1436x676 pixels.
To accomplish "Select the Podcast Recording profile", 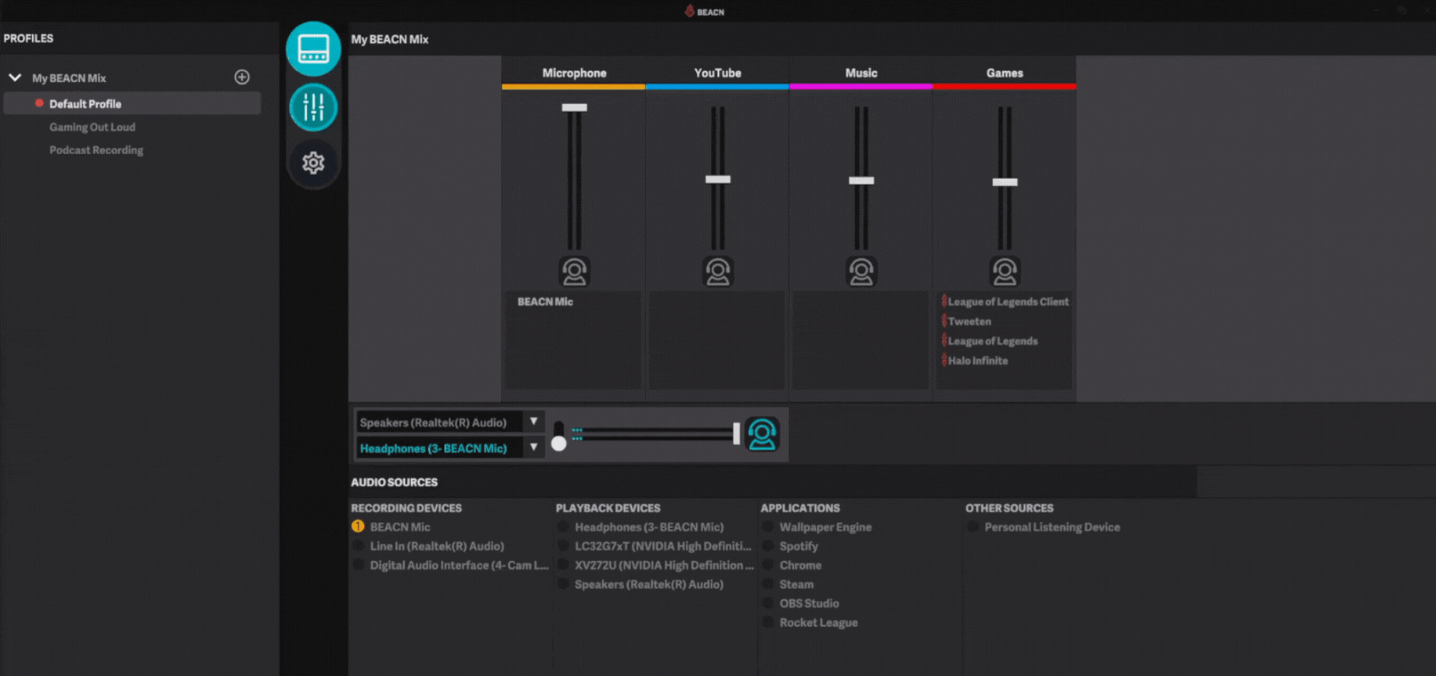I will pos(96,150).
